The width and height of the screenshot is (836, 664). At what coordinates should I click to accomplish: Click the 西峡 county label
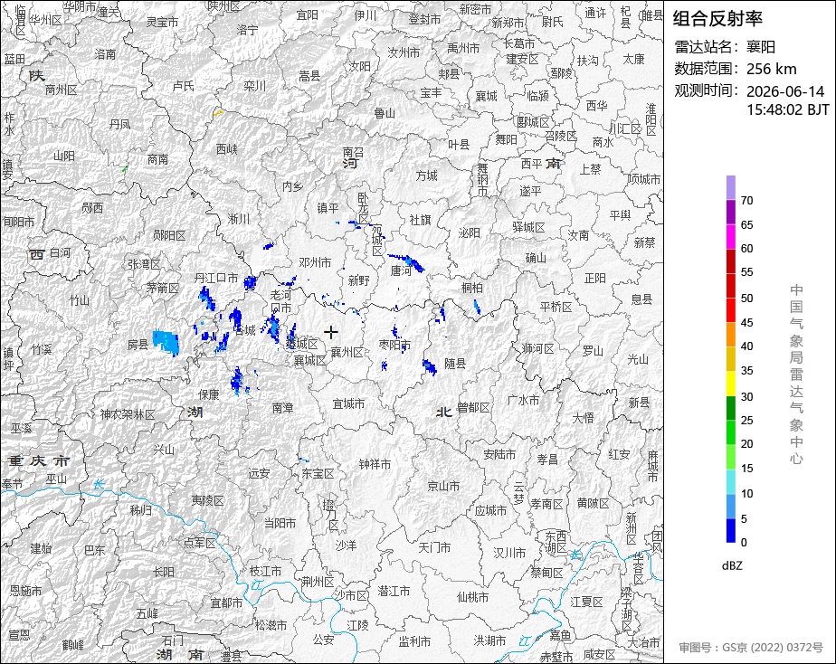click(226, 149)
